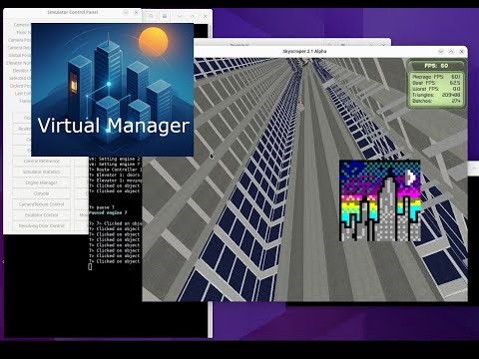Open Simulator Statistics in the control panel

click(41, 172)
